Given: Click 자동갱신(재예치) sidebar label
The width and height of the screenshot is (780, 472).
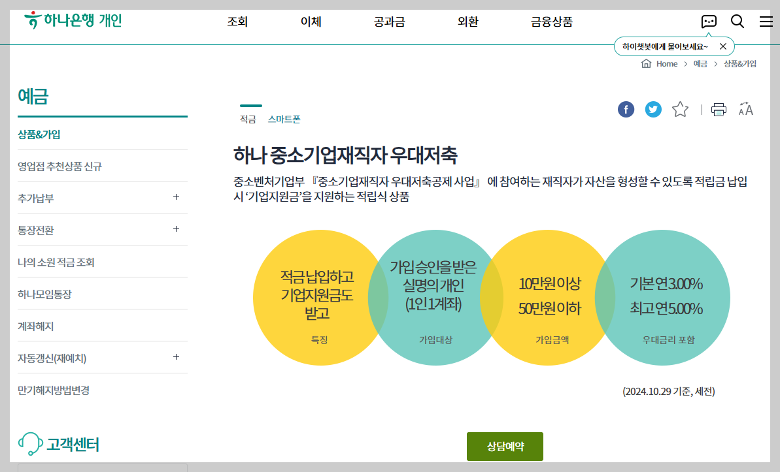Looking at the screenshot, I should 52,358.
